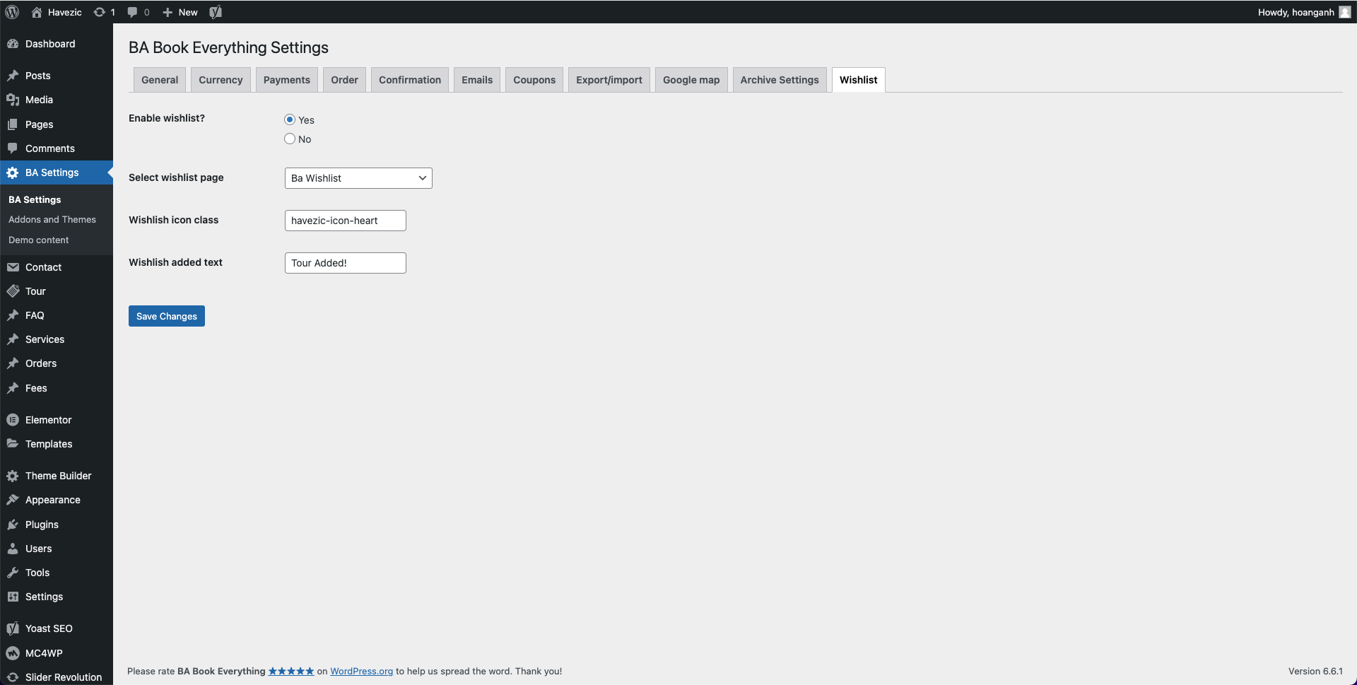
Task: Go to the Order tab
Action: point(344,80)
